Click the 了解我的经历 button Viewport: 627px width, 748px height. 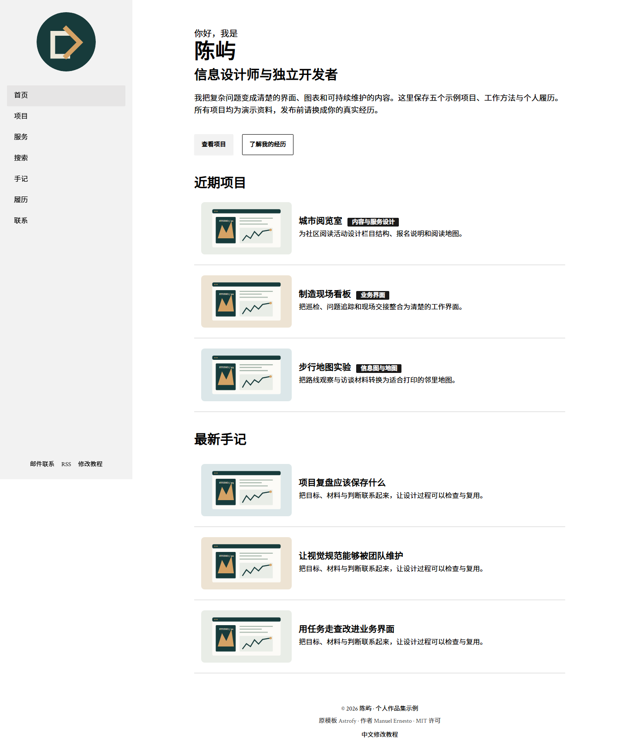click(268, 145)
